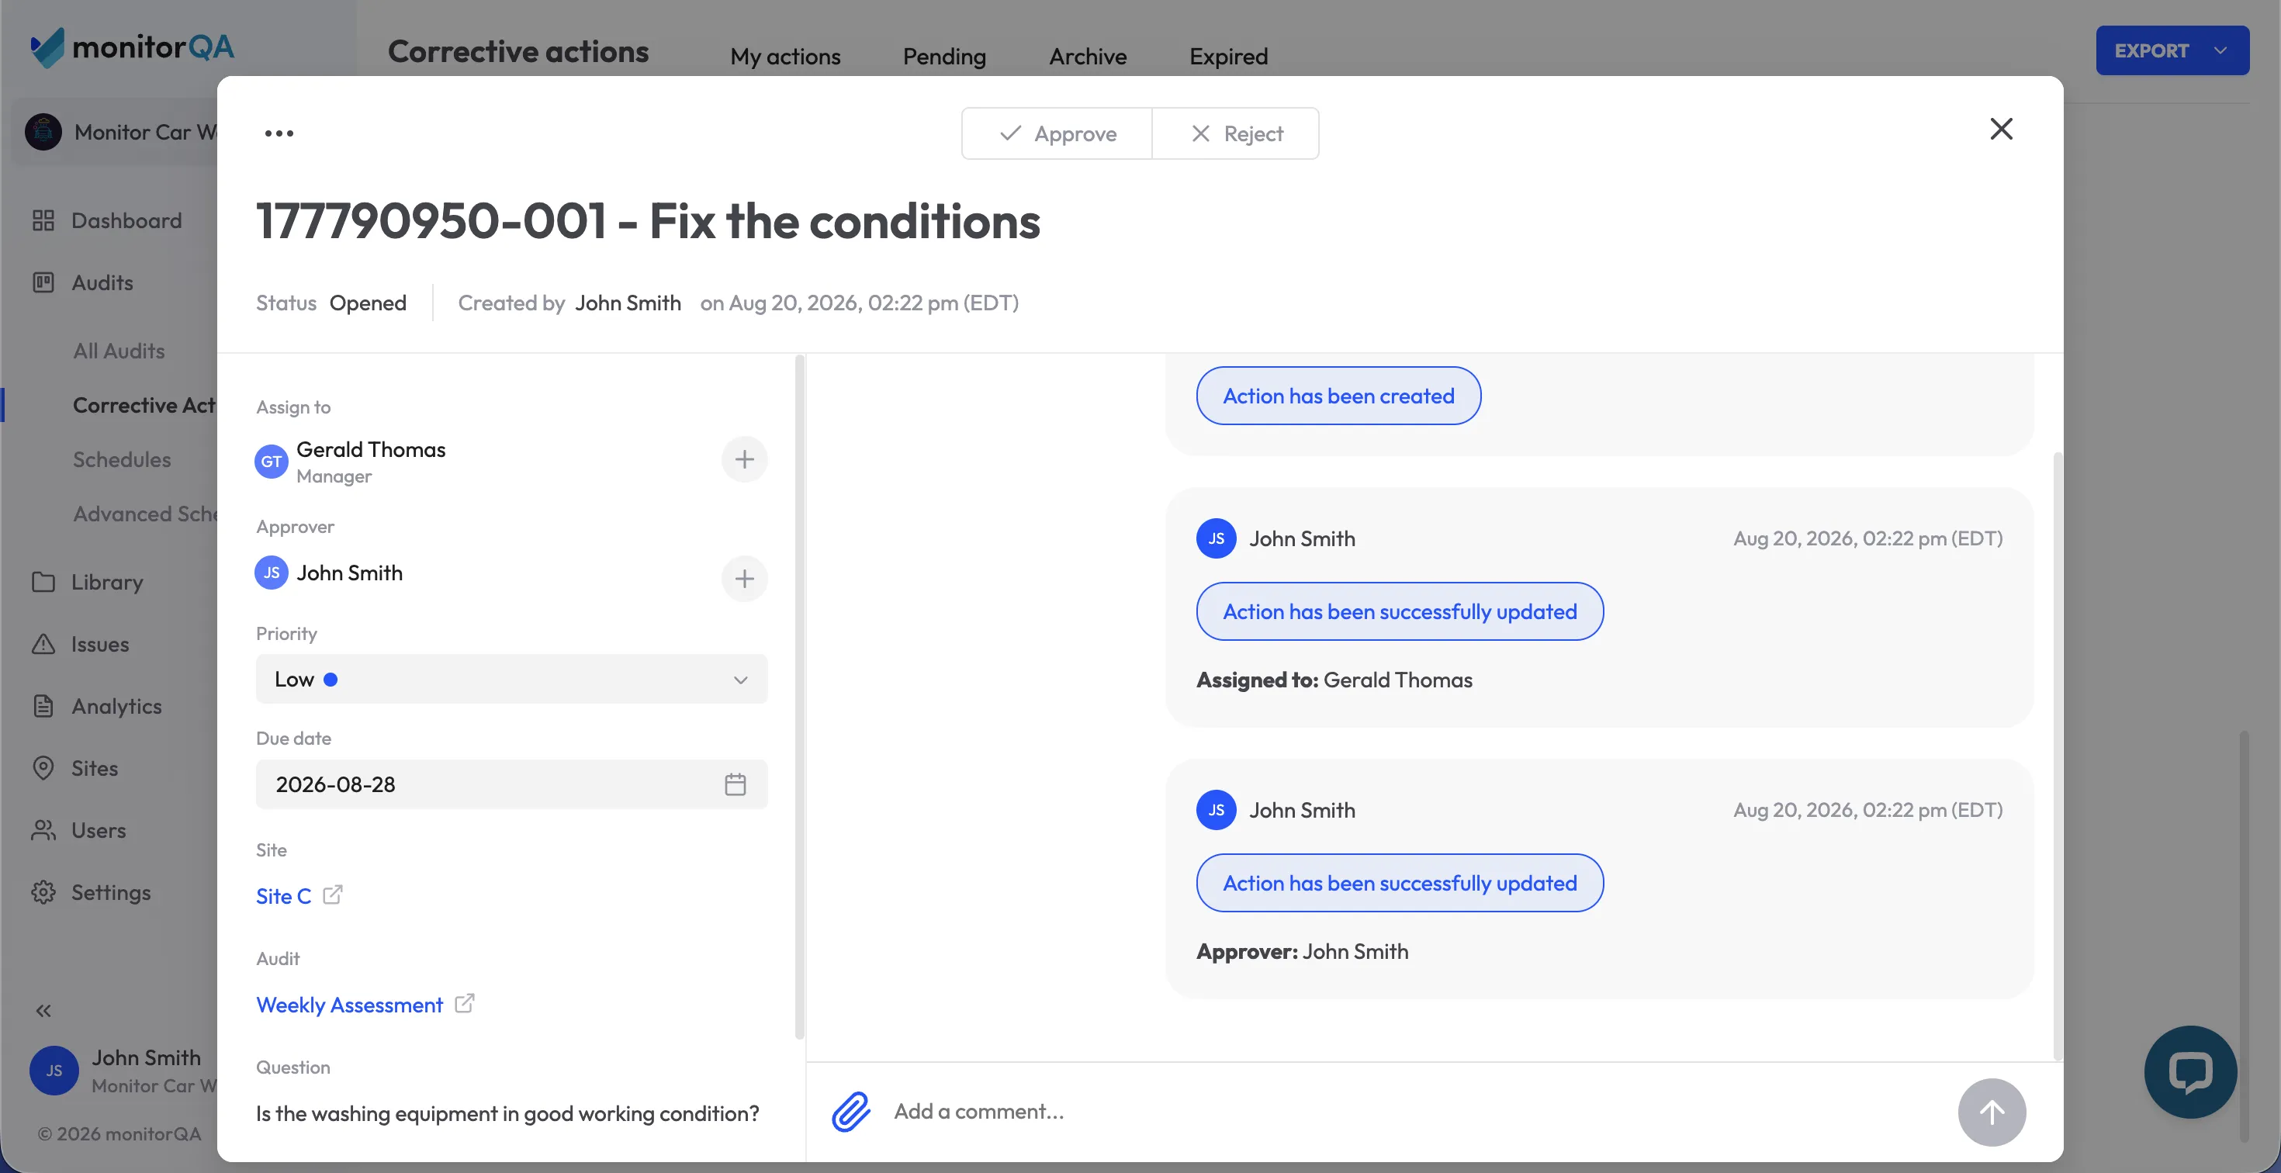Image resolution: width=2281 pixels, height=1173 pixels.
Task: Close the corrective action dialog
Action: pos(2001,130)
